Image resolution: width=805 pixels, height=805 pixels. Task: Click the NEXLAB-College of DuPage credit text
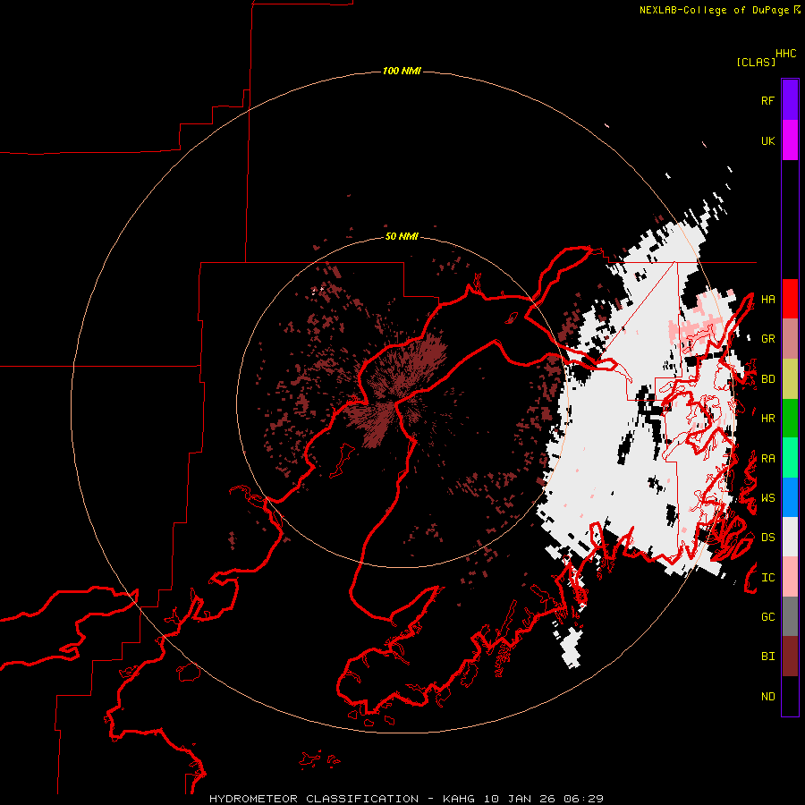(714, 10)
